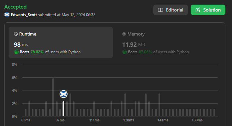
Task: Open Edwards_Scott profile link
Action: pos(24,15)
